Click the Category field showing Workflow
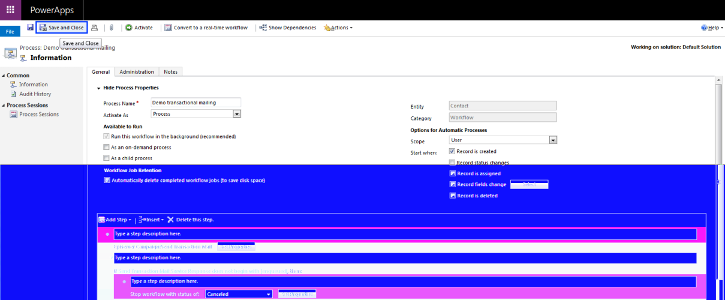Image resolution: width=725 pixels, height=300 pixels. [503, 118]
